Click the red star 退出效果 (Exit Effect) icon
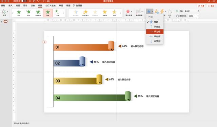This screenshot has height=127, width=217. [x=128, y=12]
